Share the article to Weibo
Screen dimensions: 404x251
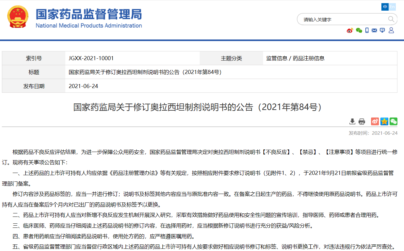(x=375, y=122)
